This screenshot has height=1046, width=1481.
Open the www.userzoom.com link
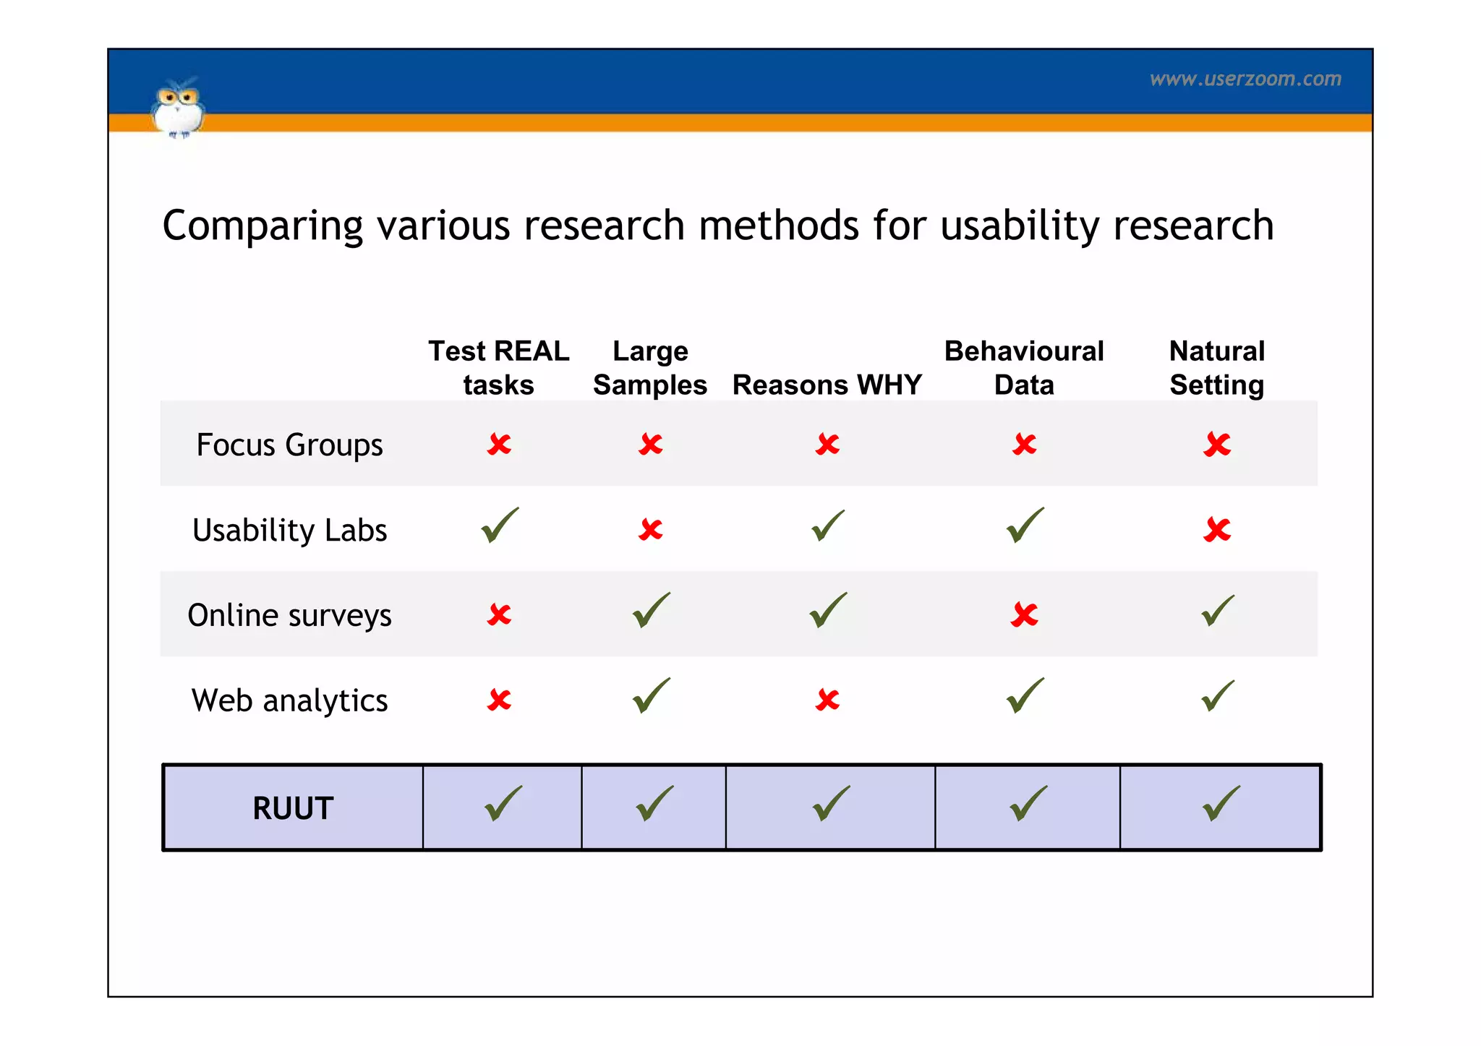[x=1245, y=79]
